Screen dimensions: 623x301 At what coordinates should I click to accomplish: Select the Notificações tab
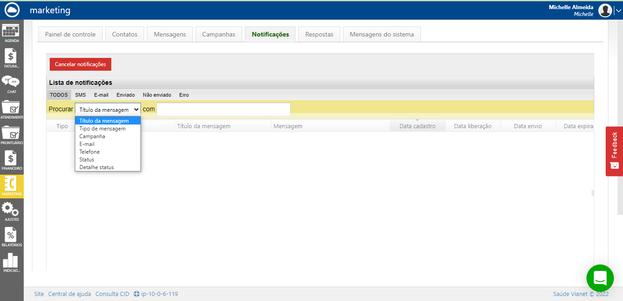[270, 34]
